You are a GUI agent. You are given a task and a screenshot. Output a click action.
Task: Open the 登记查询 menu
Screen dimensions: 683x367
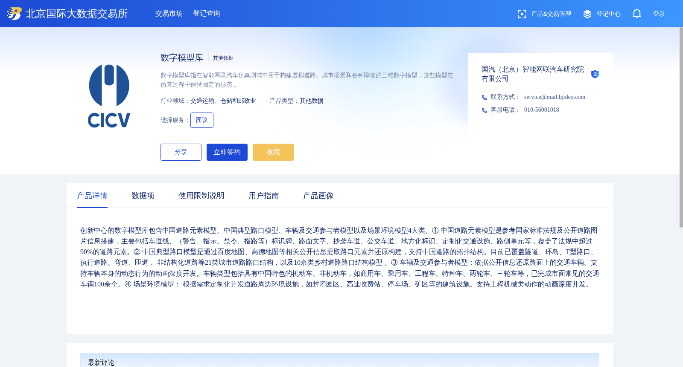207,14
